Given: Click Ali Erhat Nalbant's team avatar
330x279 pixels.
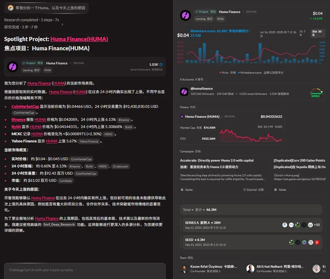Looking at the screenshot, I should [250, 269].
